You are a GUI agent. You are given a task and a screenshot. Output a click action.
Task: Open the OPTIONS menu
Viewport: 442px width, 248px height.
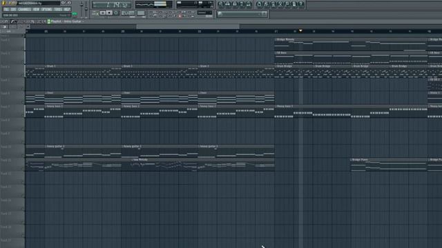[46, 9]
